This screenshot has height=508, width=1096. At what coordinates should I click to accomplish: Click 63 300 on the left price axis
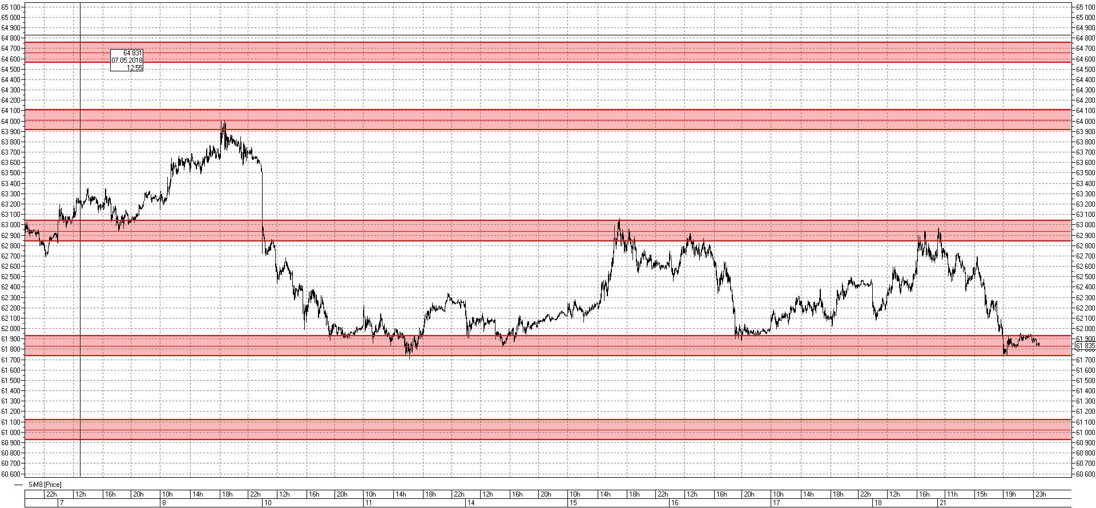[x=11, y=193]
